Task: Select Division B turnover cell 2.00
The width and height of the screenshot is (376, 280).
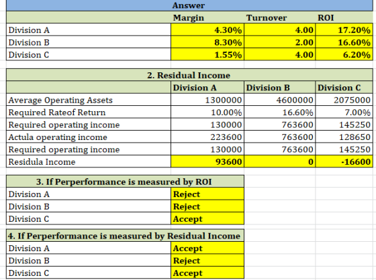Action: [279, 42]
